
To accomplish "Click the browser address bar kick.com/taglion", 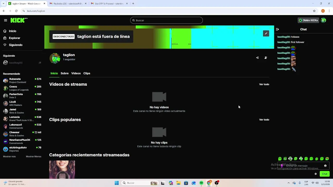I will (x=166, y=11).
